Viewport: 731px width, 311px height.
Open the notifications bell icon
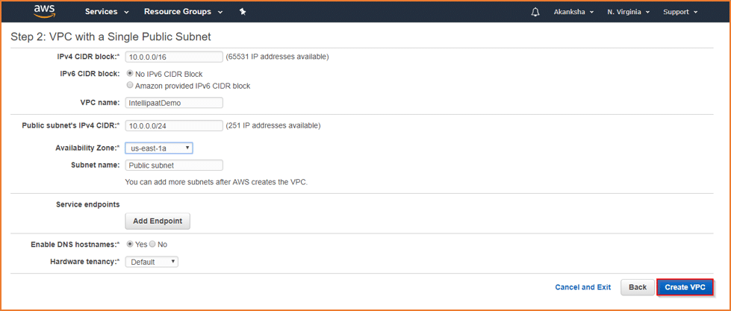535,12
